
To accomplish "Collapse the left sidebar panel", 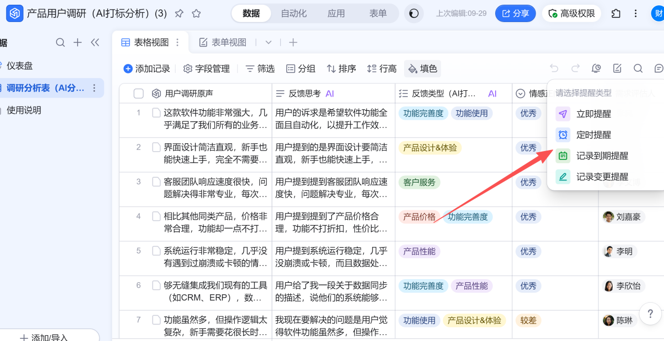I will 95,42.
